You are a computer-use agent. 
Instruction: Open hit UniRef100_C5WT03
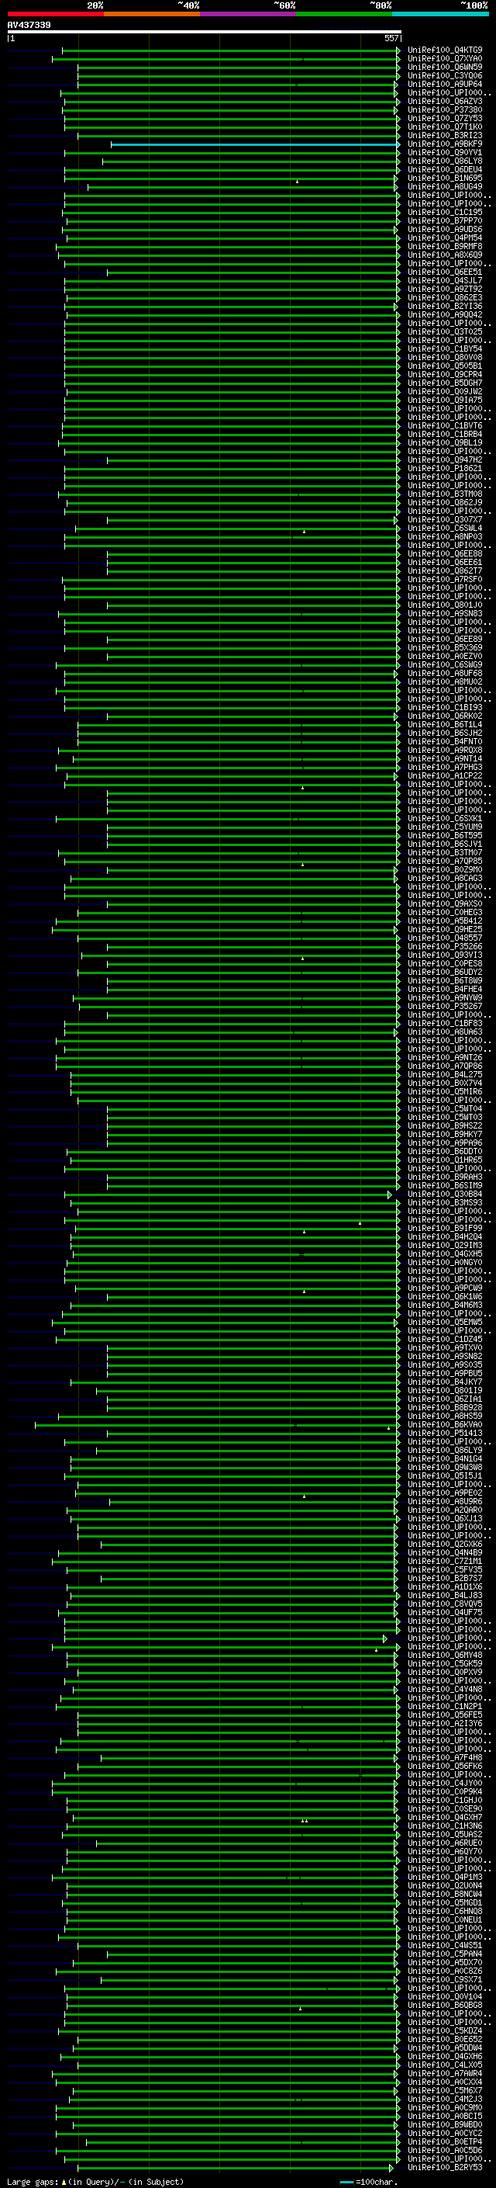click(445, 1117)
